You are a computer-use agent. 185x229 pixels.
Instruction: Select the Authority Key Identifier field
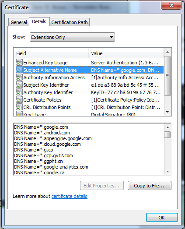click(x=48, y=92)
